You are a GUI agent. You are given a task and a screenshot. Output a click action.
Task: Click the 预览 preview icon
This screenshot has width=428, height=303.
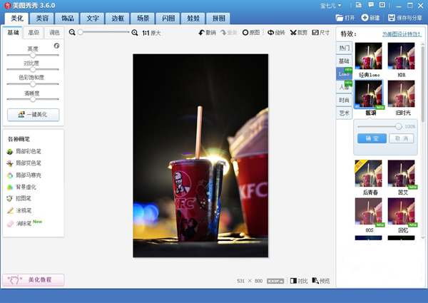point(315,281)
